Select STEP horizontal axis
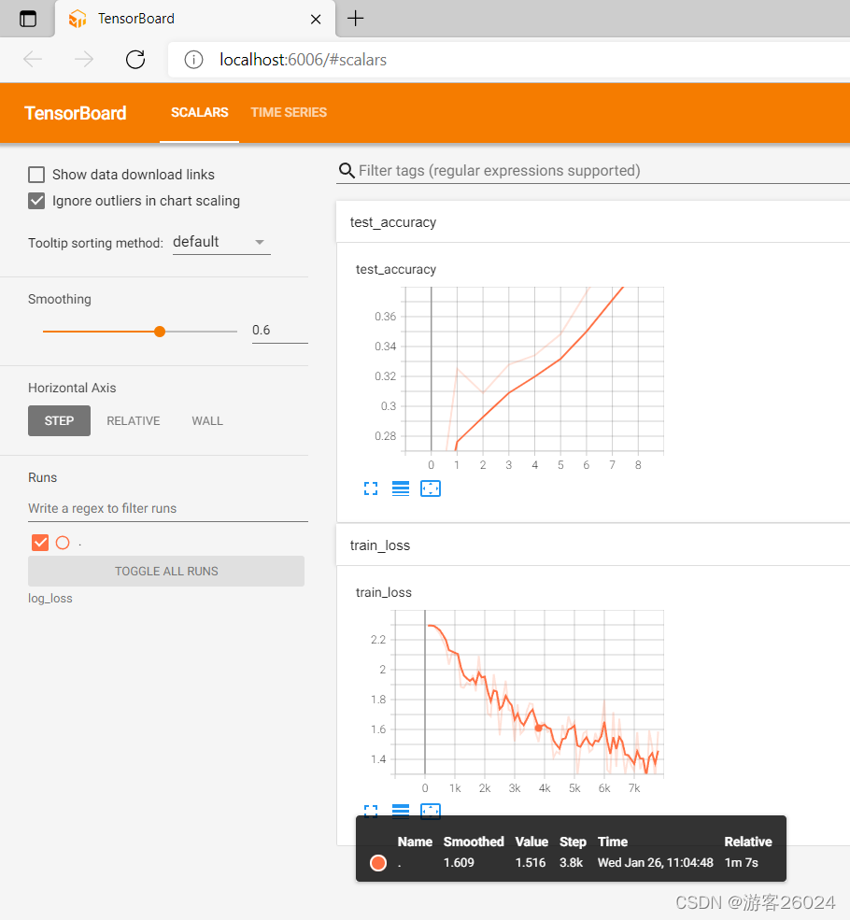This screenshot has width=850, height=920. point(59,420)
